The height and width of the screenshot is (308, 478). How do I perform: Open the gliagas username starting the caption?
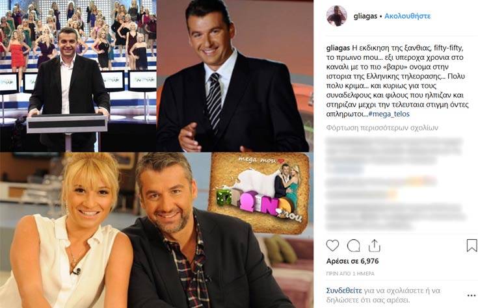point(338,48)
